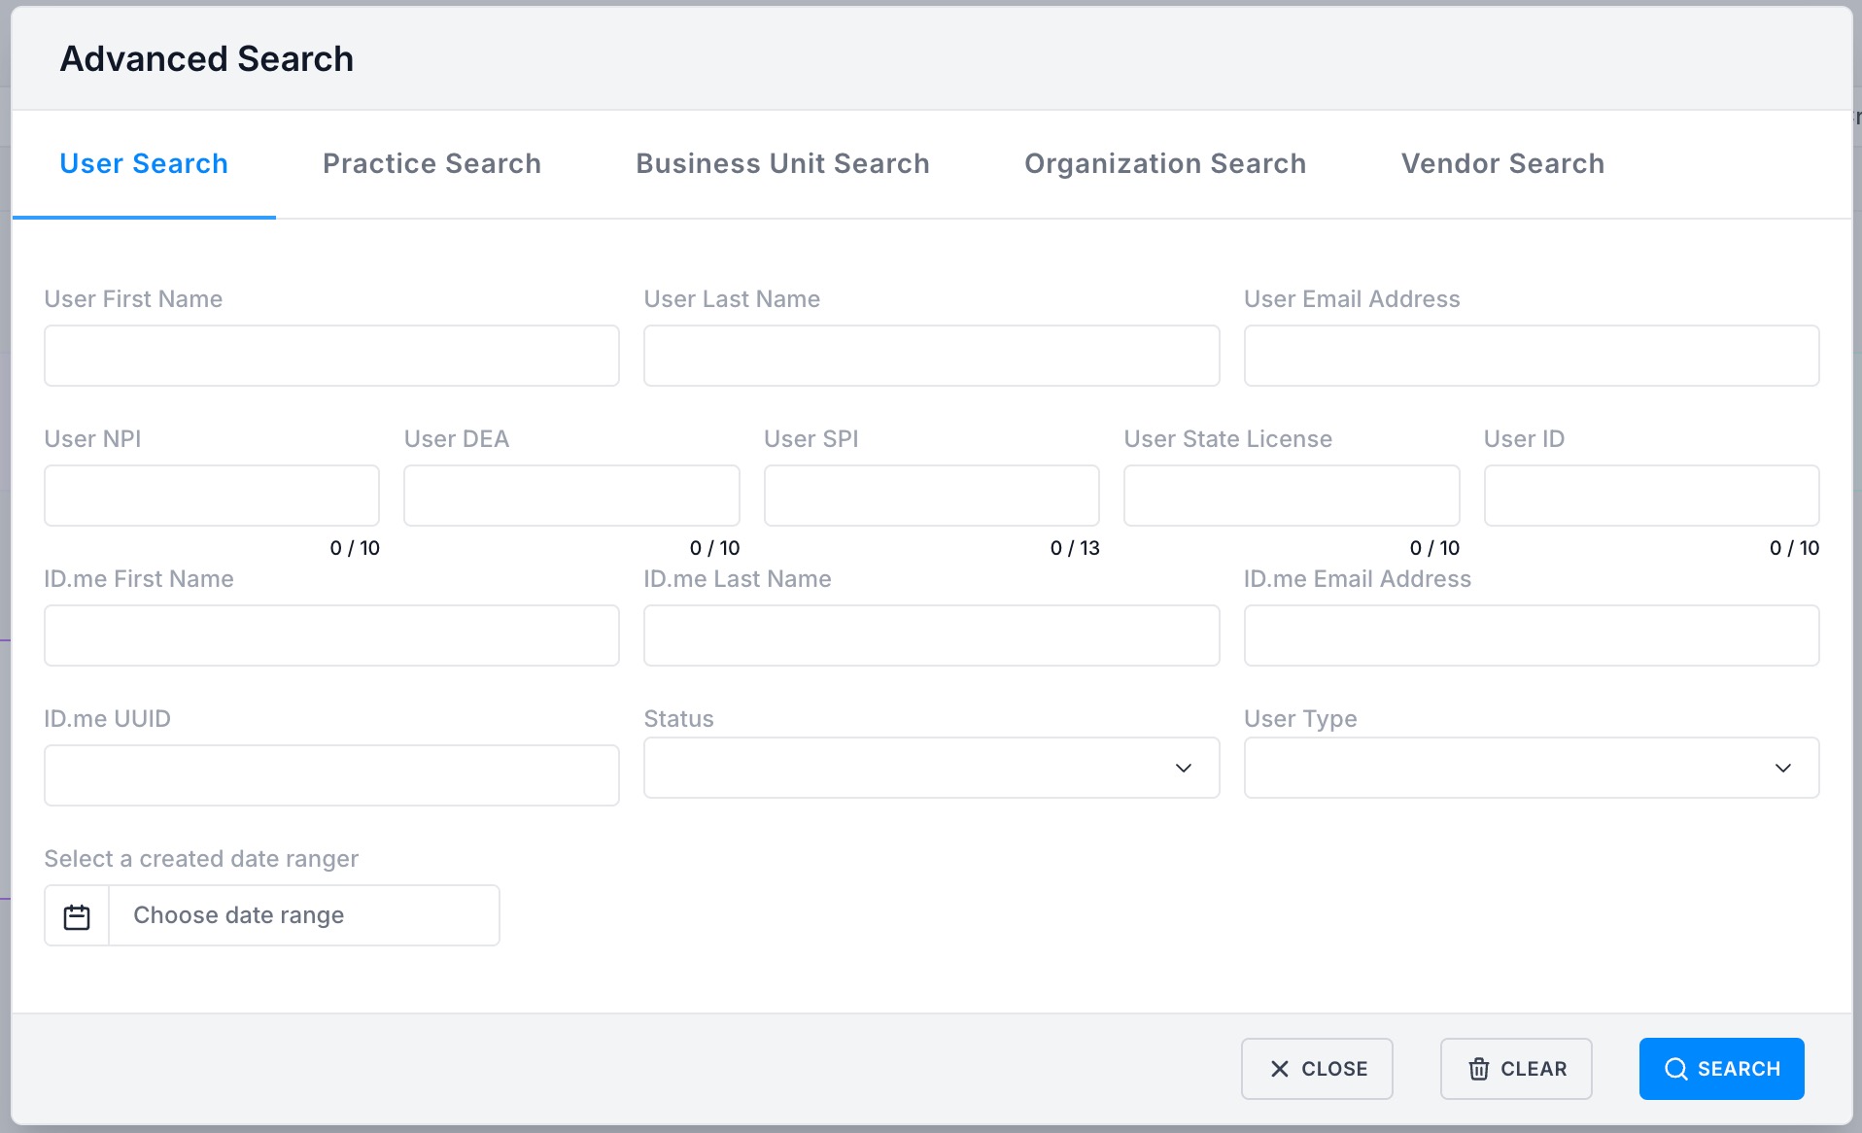The width and height of the screenshot is (1862, 1133).
Task: Open the Practice Search tab
Action: (431, 163)
